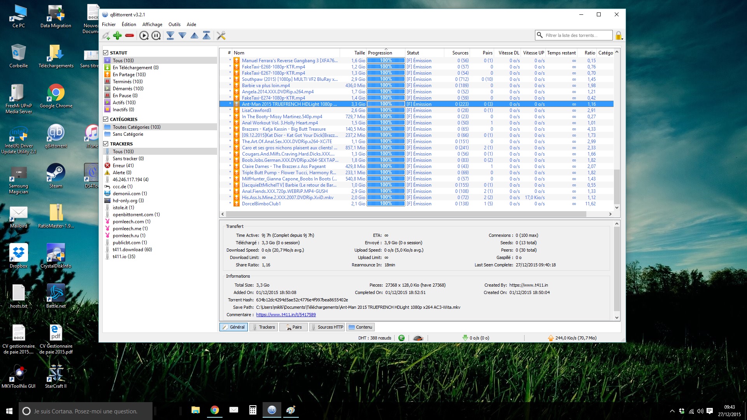Click the add torrent link icon
The image size is (747, 420).
(x=106, y=35)
